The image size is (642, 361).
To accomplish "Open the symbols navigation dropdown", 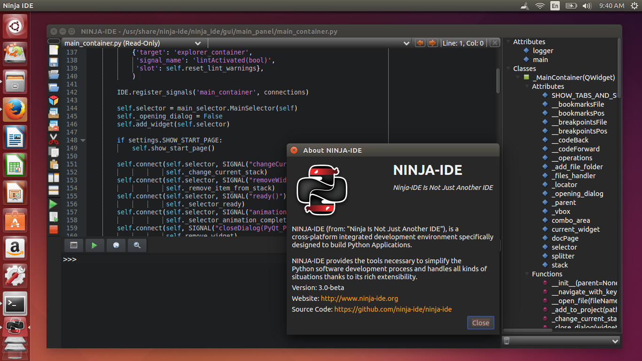I will tap(406, 43).
